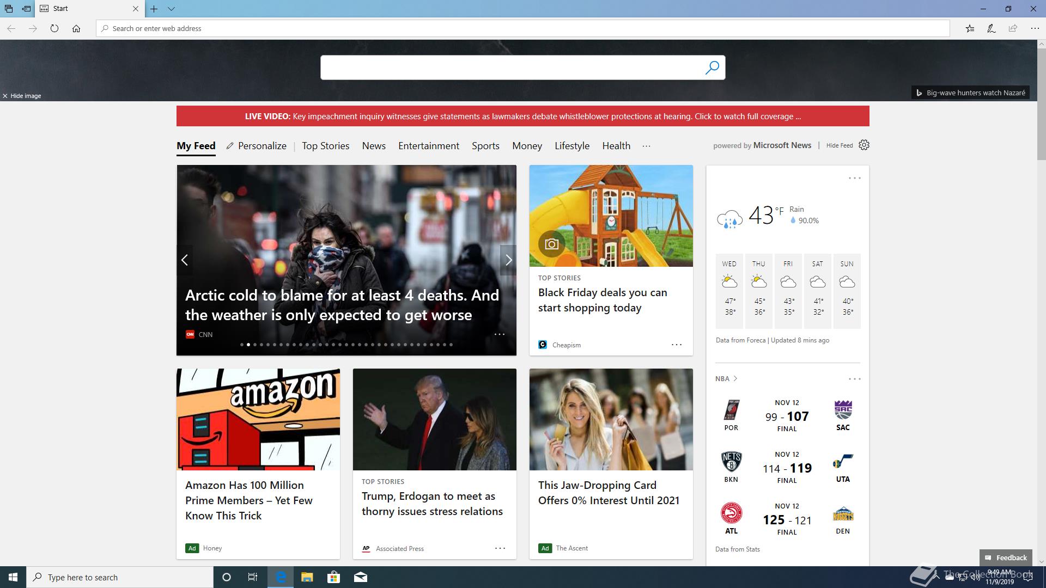The width and height of the screenshot is (1046, 588).
Task: Switch to the Health tab
Action: tap(616, 146)
